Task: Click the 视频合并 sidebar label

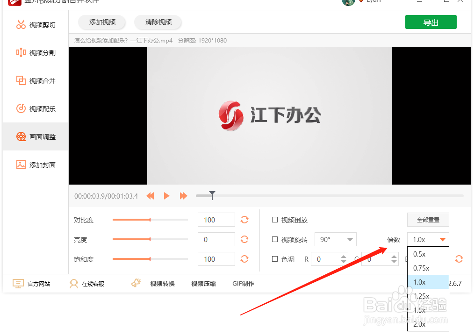Action: pyautogui.click(x=43, y=81)
